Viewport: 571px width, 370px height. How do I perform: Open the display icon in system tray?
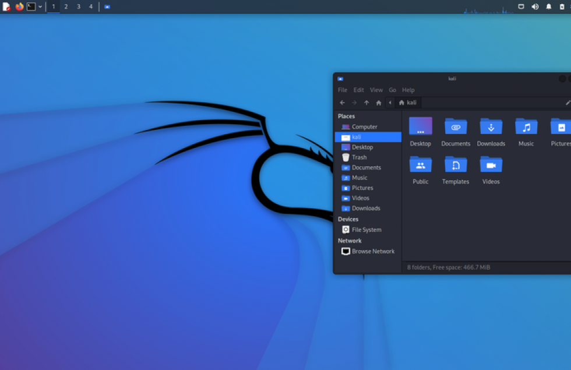click(521, 6)
